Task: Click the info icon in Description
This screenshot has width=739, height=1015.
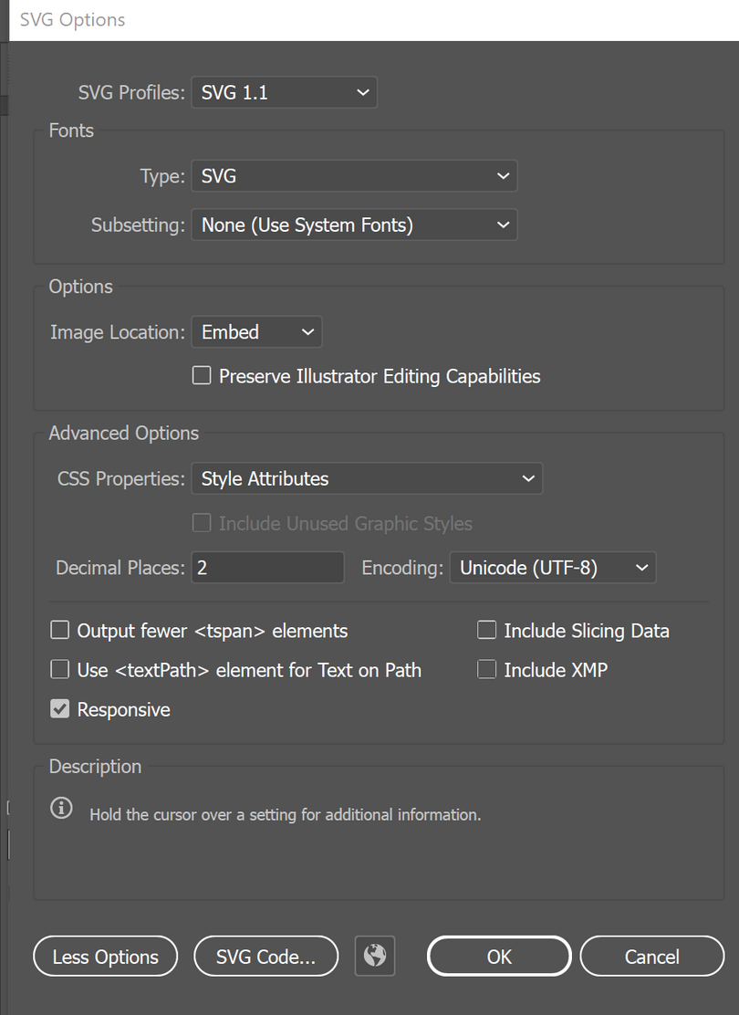Action: 61,808
